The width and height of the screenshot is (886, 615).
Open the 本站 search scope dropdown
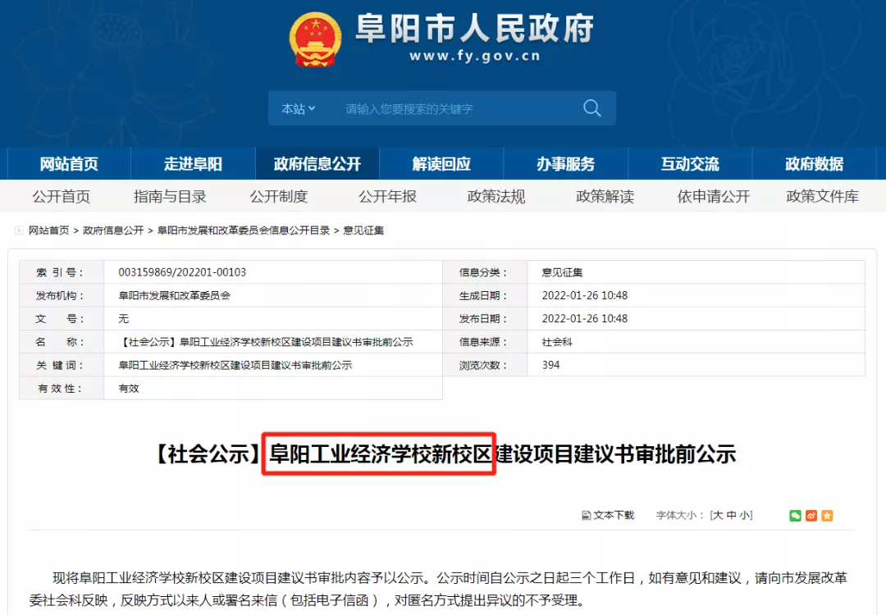[x=297, y=107]
